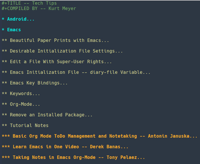Click the triple stars before Learn Emacs
The width and height of the screenshot is (200, 164).
tap(6, 146)
